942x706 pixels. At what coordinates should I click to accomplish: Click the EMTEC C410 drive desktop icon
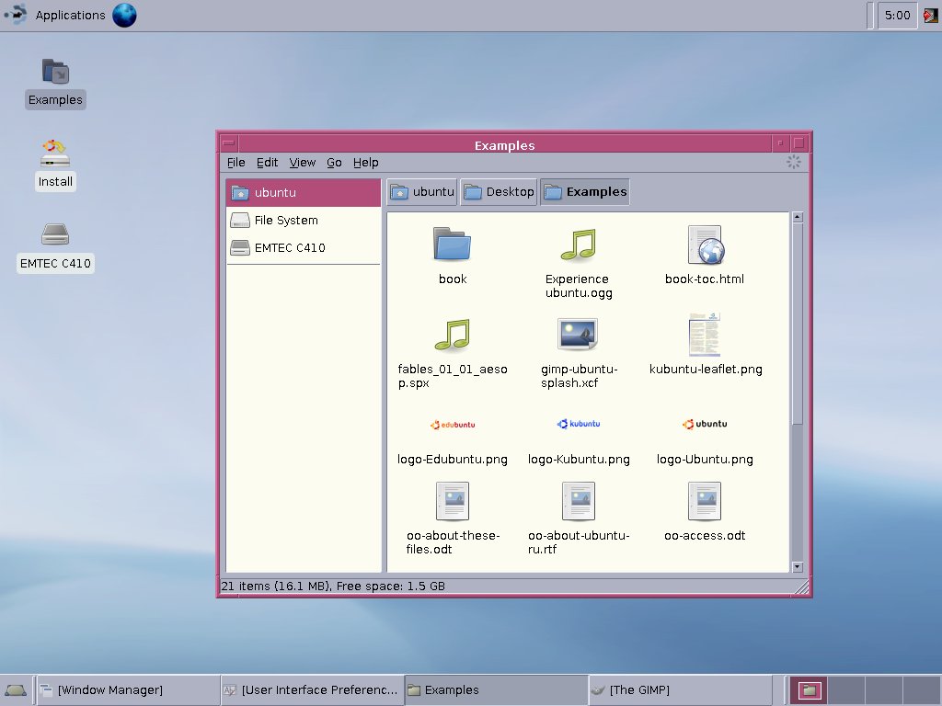pos(55,234)
